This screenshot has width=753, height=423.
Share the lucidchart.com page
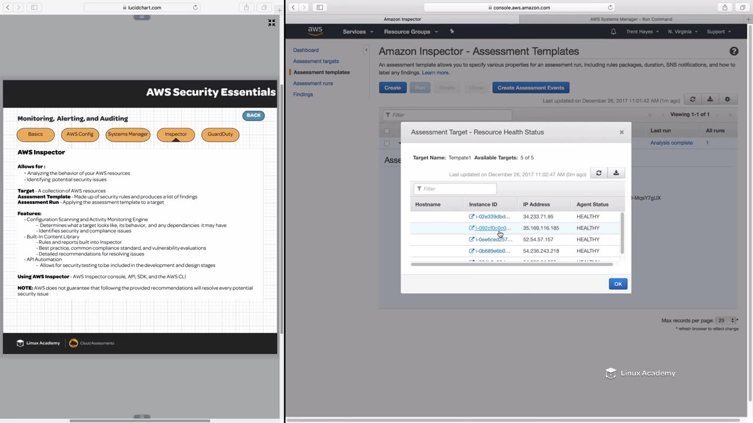pyautogui.click(x=246, y=8)
